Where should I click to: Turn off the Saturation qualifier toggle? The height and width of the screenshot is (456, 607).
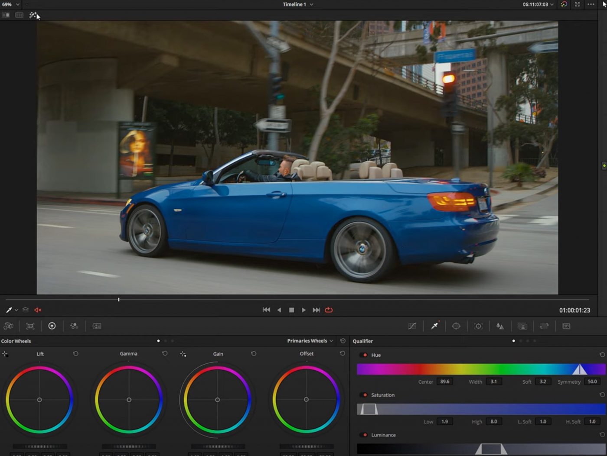pyautogui.click(x=364, y=395)
